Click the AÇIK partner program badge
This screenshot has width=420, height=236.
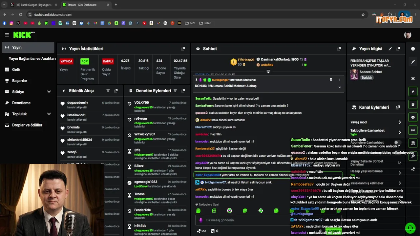pyautogui.click(x=85, y=61)
